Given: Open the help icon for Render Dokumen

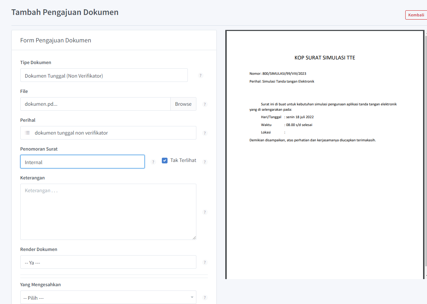Looking at the screenshot, I should 205,262.
